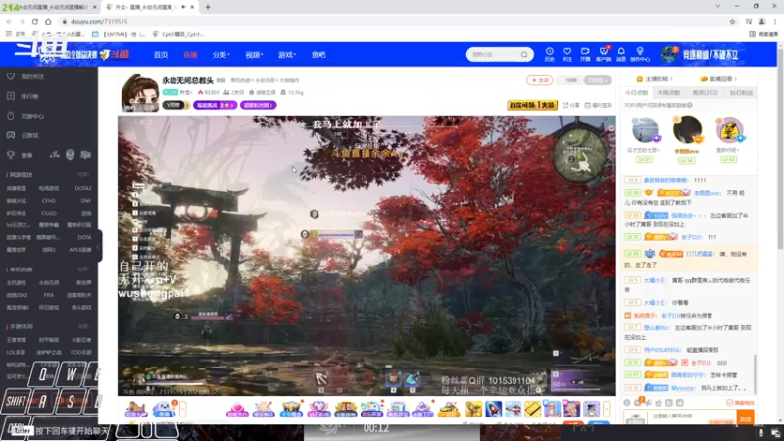Image resolution: width=784 pixels, height=441 pixels.
Task: Open the 消息 bell notifications icon
Action: click(x=621, y=54)
